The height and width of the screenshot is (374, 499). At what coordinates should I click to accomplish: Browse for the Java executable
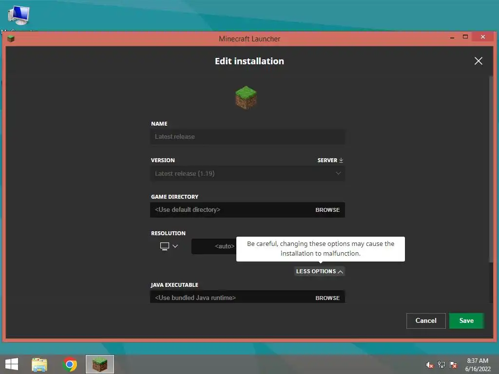point(327,298)
